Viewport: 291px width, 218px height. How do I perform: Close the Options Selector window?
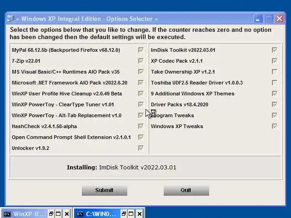280,19
